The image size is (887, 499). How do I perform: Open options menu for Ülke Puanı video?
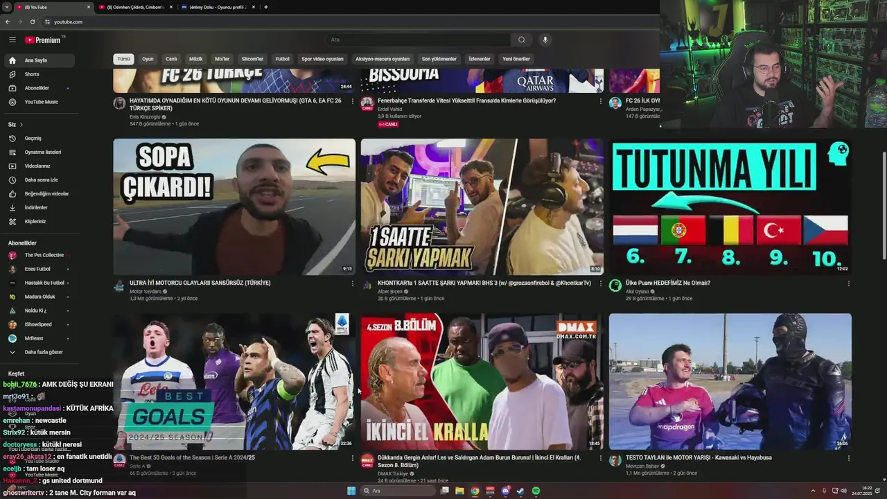[x=848, y=283]
